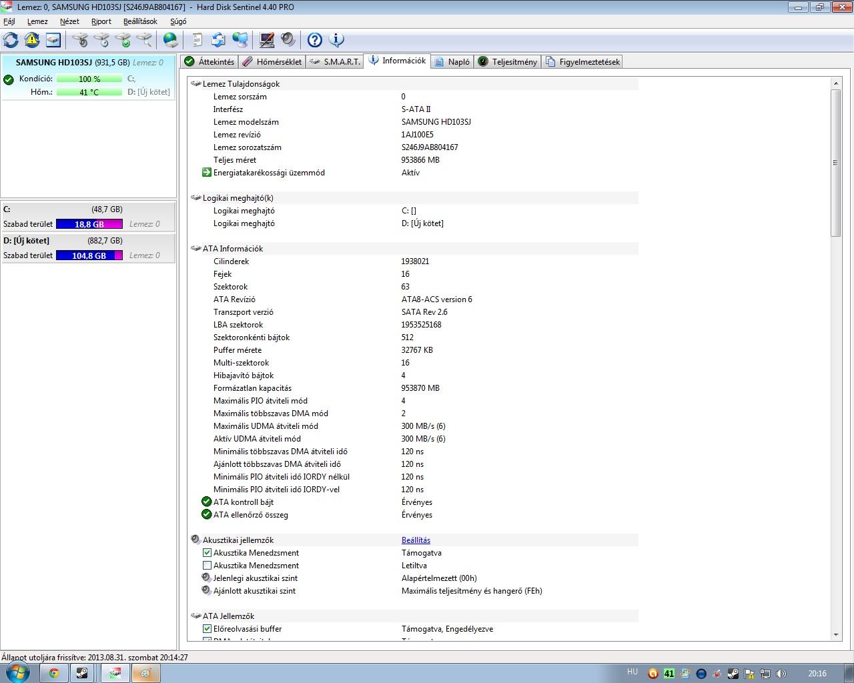Image resolution: width=854 pixels, height=683 pixels.
Task: Collapse the Logikai meghajtó(k) section header
Action: coord(414,198)
